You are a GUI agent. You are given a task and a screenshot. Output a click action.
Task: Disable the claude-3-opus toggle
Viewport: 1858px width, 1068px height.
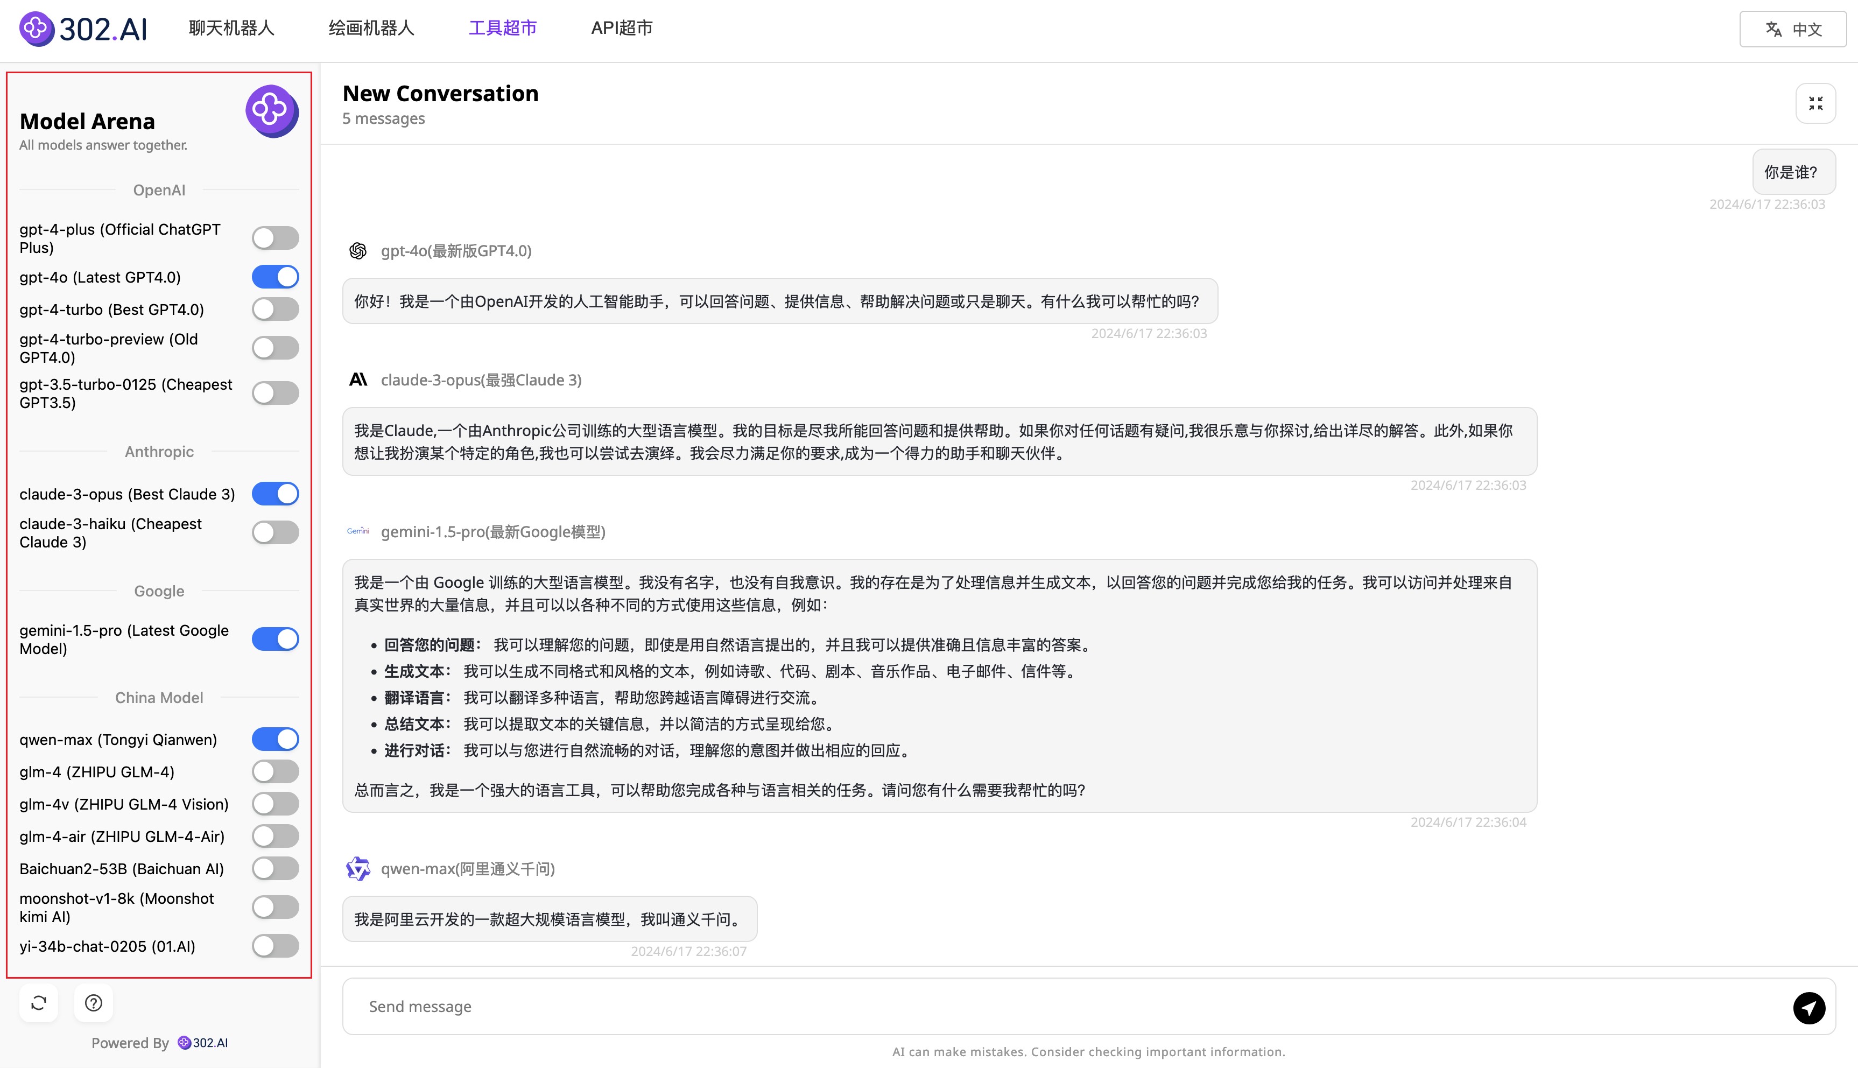click(276, 494)
